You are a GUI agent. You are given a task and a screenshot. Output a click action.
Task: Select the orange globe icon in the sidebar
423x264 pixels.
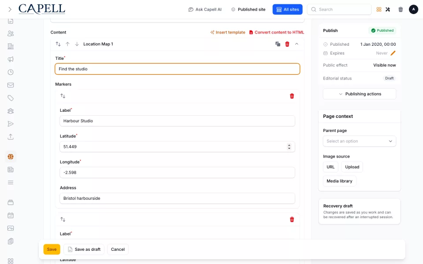(11, 157)
